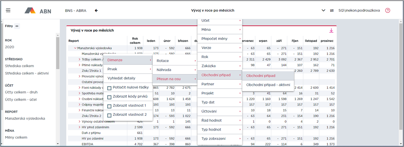The height and width of the screenshot is (147, 404).
Task: Click the sidebar scroll-down arrow
Action: coord(58,144)
